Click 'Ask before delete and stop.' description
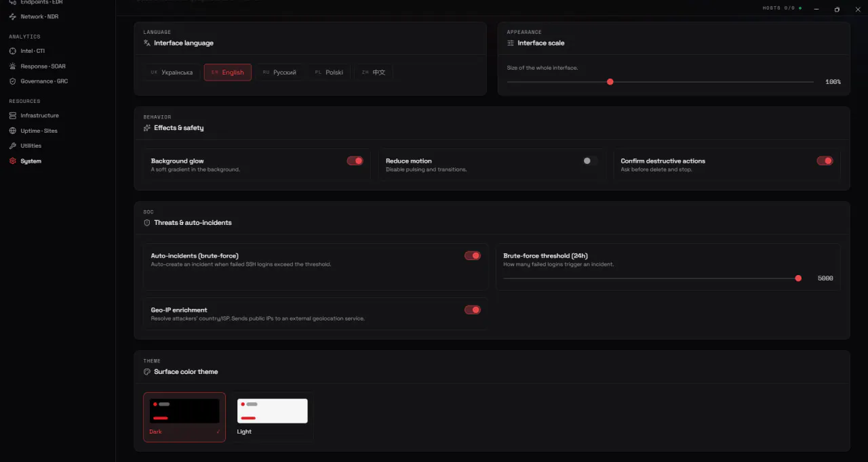868x462 pixels. (656, 169)
